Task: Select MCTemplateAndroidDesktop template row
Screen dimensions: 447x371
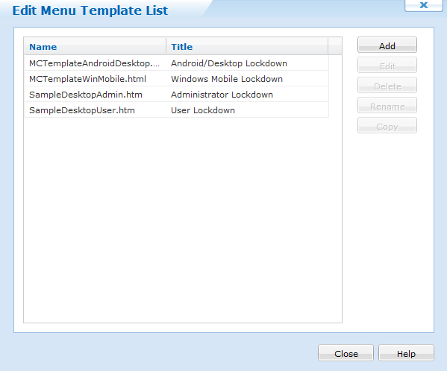Action: (176, 63)
